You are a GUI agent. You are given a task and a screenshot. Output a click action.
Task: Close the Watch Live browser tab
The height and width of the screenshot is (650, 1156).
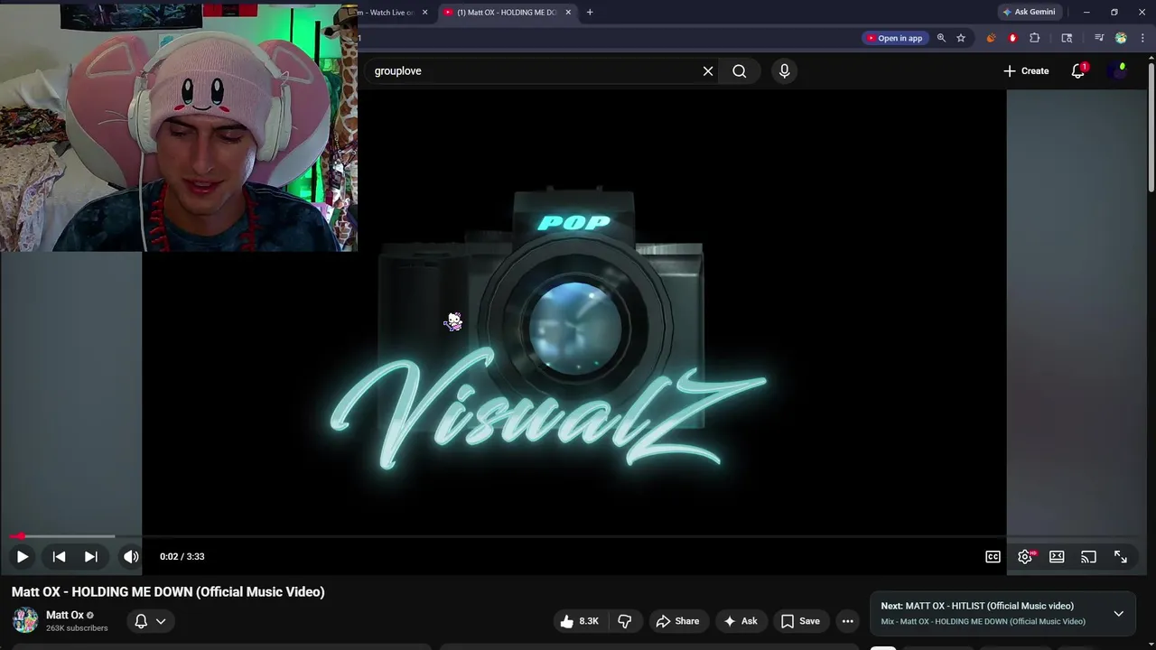click(424, 13)
